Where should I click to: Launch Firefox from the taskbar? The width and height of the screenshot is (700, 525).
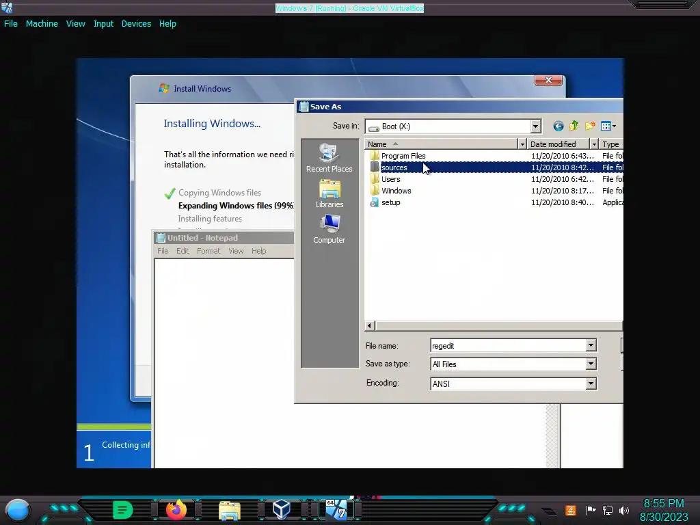[176, 510]
